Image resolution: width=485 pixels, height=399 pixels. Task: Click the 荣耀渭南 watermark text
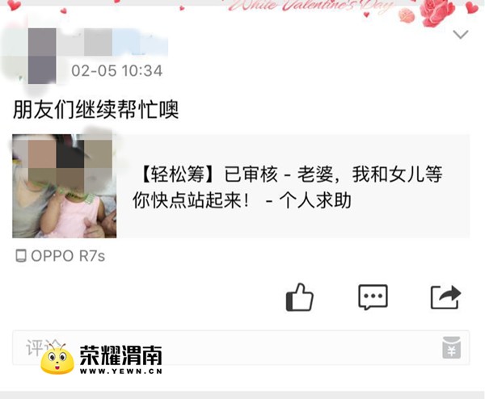point(121,355)
